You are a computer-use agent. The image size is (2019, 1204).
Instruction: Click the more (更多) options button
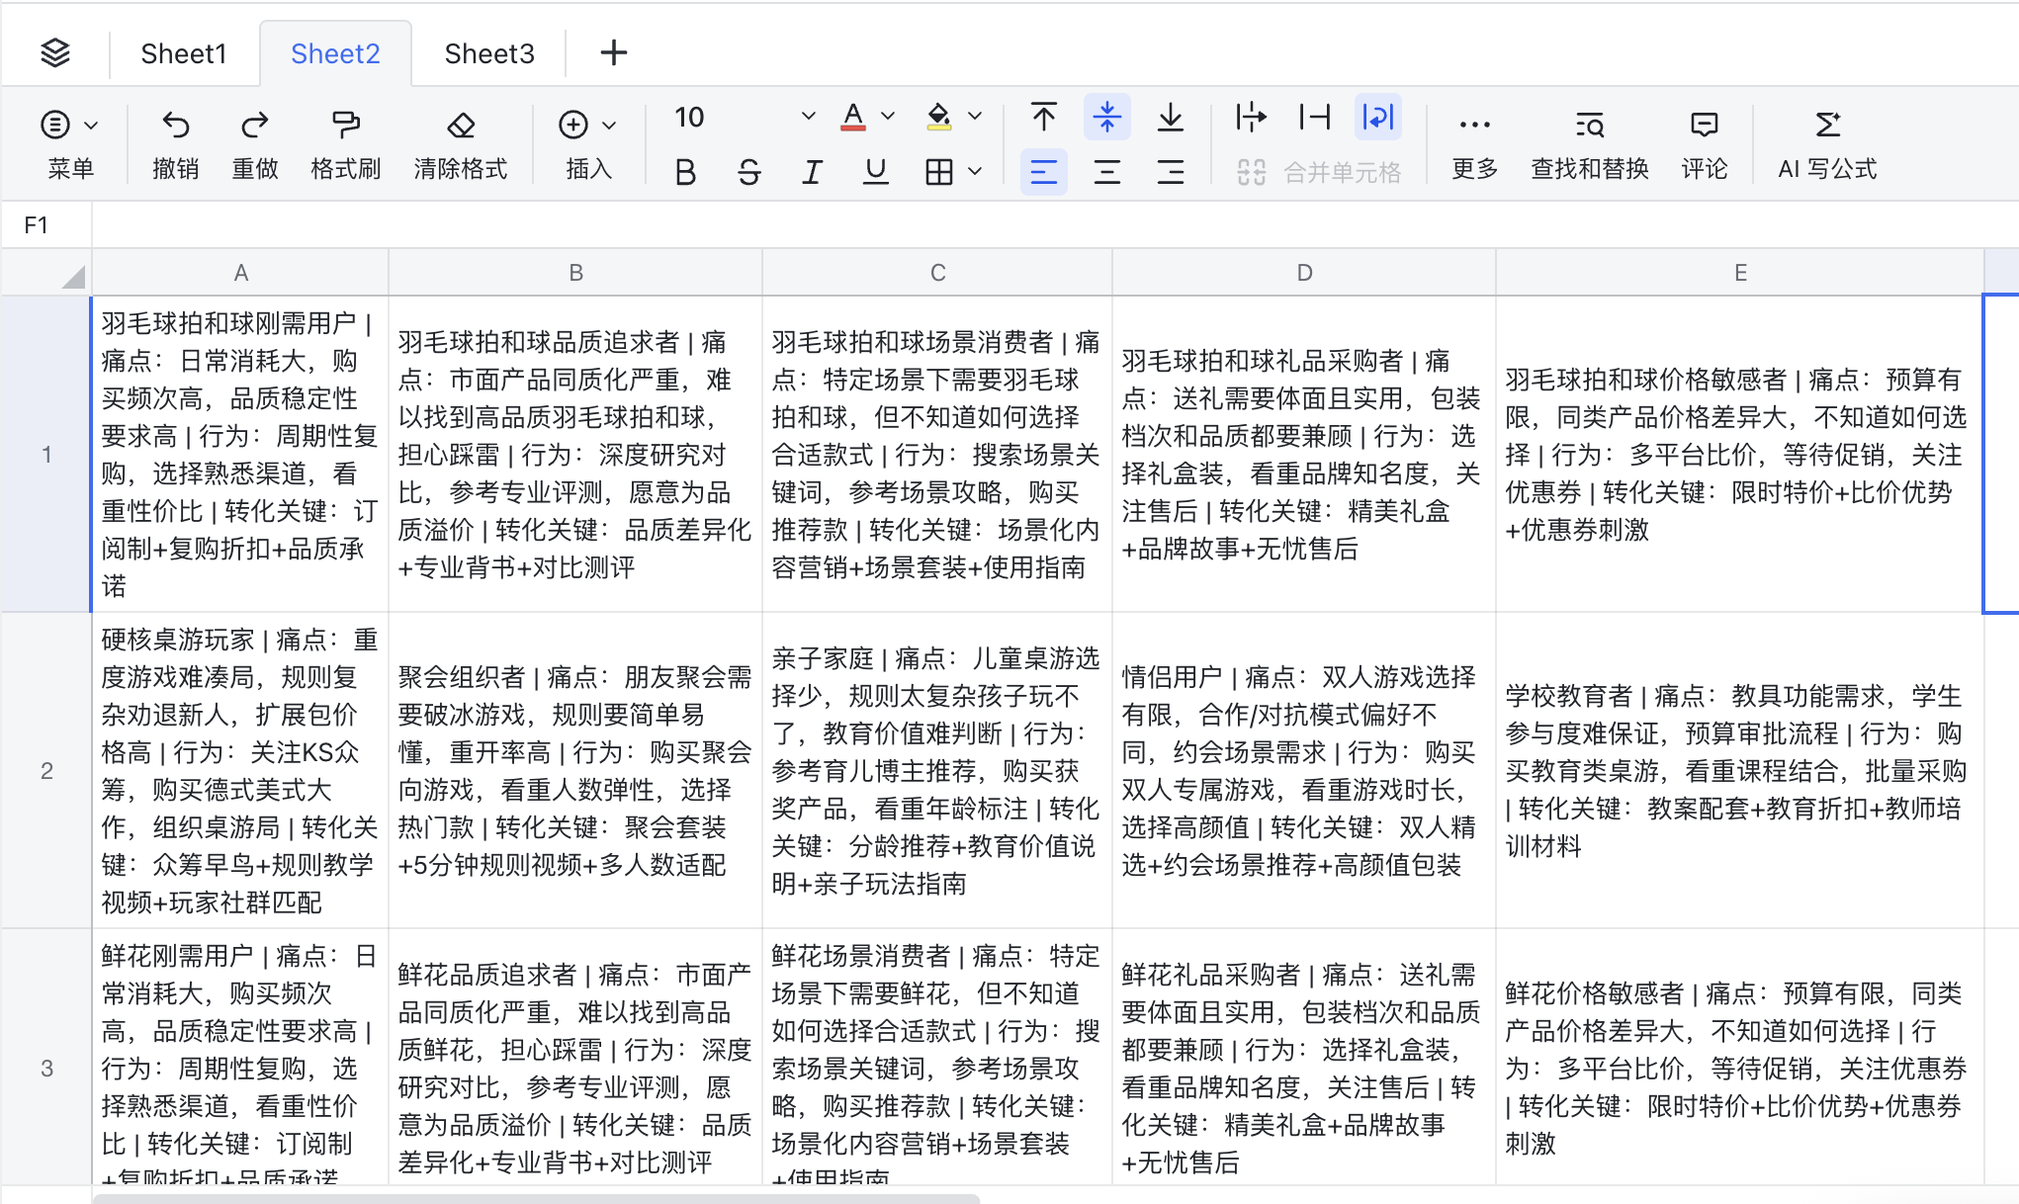pos(1474,125)
